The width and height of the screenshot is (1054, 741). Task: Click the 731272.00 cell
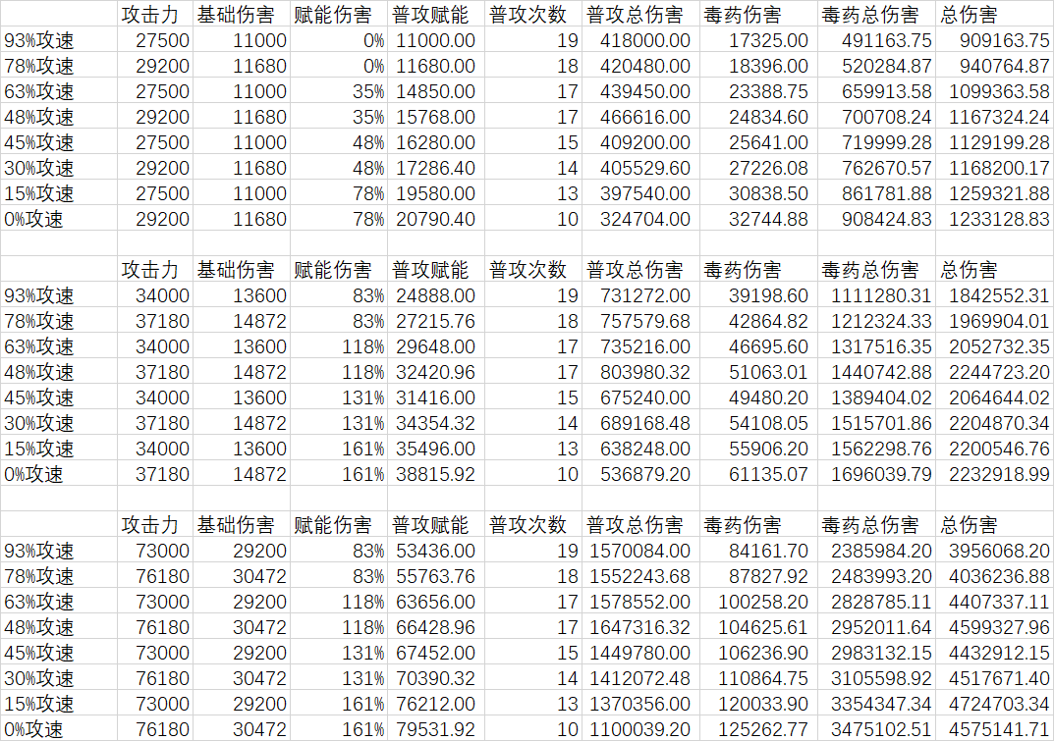[640, 295]
